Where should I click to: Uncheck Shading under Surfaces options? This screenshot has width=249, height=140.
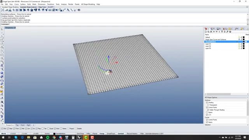[207, 103]
